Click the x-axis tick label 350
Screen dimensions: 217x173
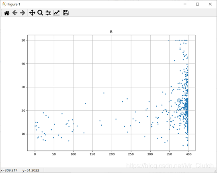pyautogui.click(x=170, y=154)
